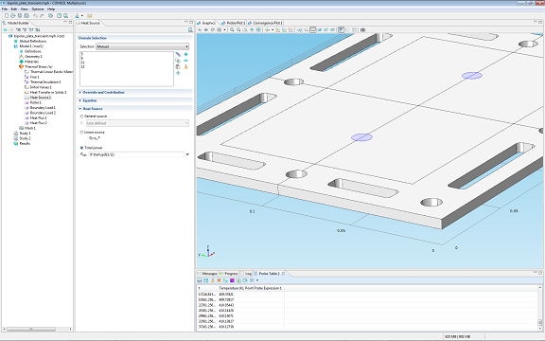Screen dimensions: 545x341
Task: Select the General source radio button
Action: [81, 117]
